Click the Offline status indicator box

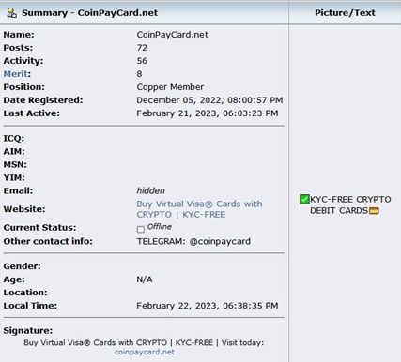tap(141, 229)
